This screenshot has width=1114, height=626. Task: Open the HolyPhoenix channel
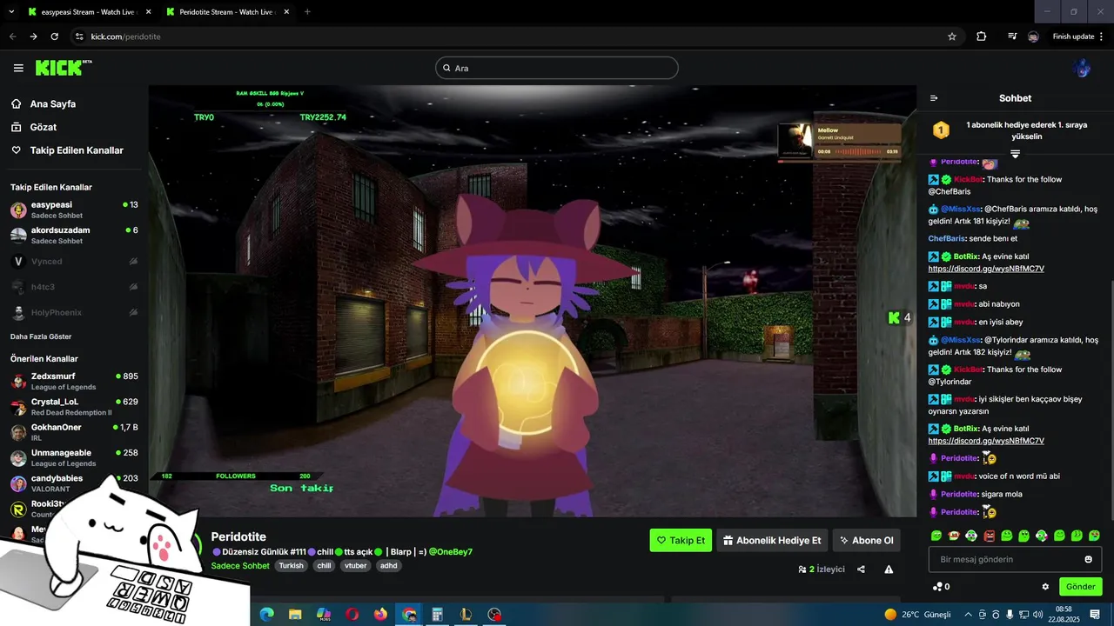point(74,312)
